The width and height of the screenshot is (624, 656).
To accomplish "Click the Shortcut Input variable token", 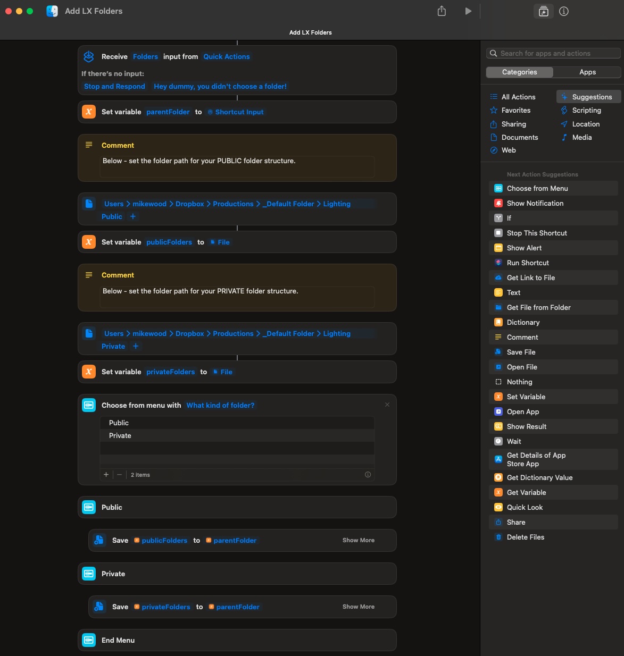I will pos(236,112).
